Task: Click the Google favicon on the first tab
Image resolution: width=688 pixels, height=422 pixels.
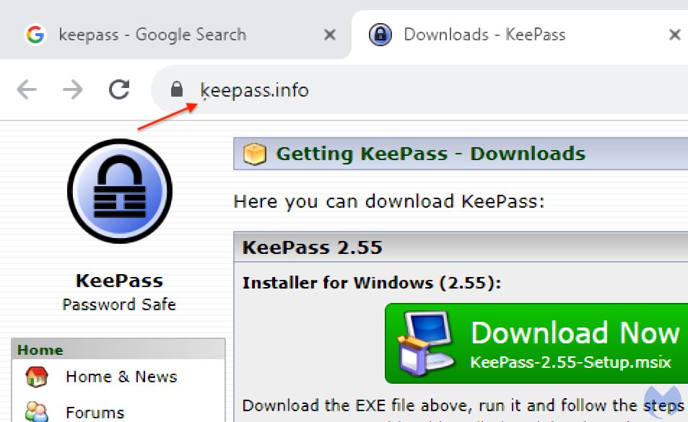Action: click(35, 34)
